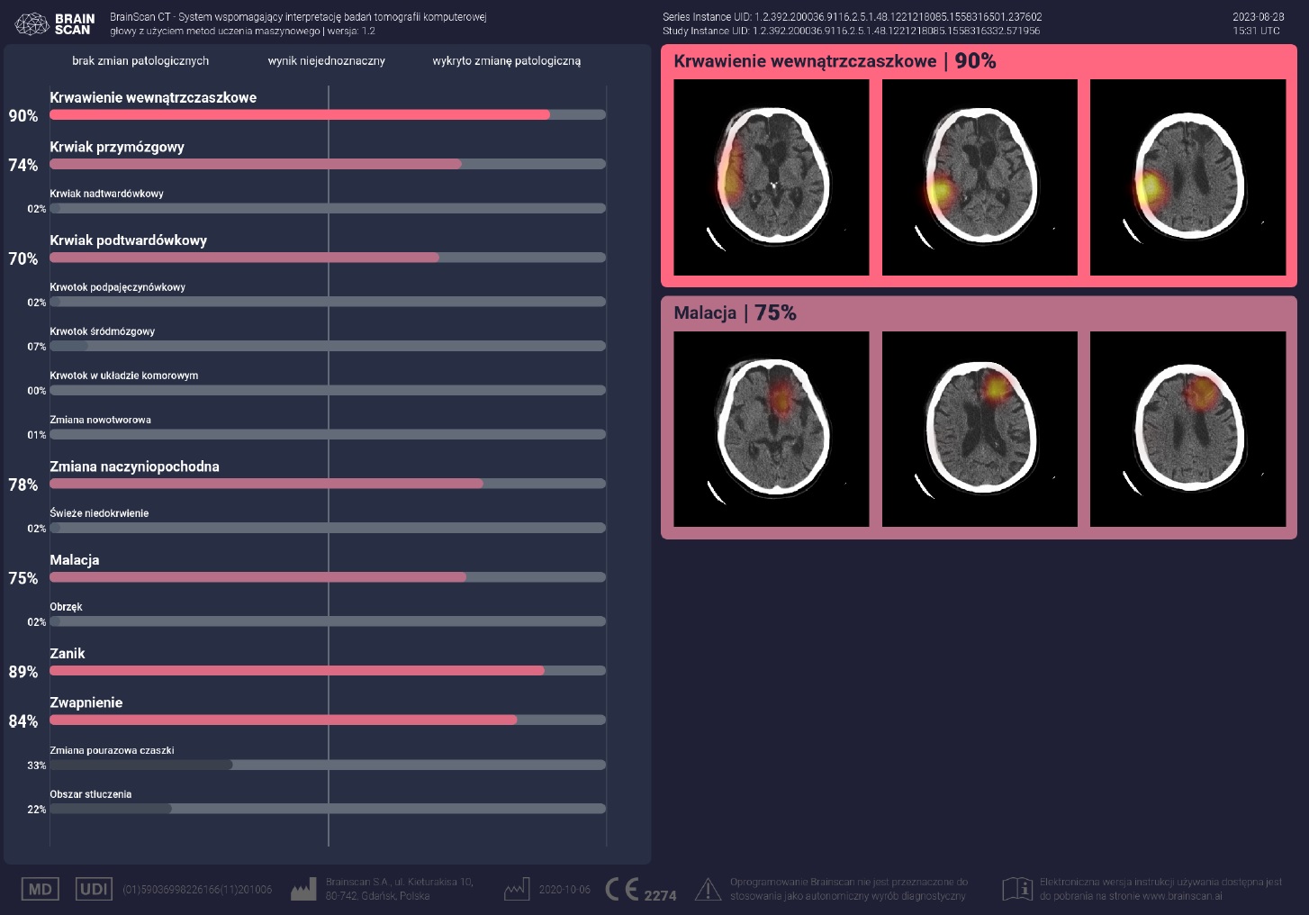Select the 'wykryto zmianę patologiczną' column header
The height and width of the screenshot is (915, 1309).
[x=506, y=61]
